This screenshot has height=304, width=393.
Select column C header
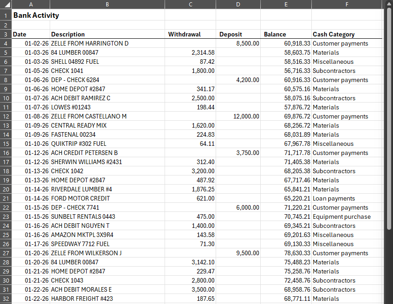pos(190,4)
